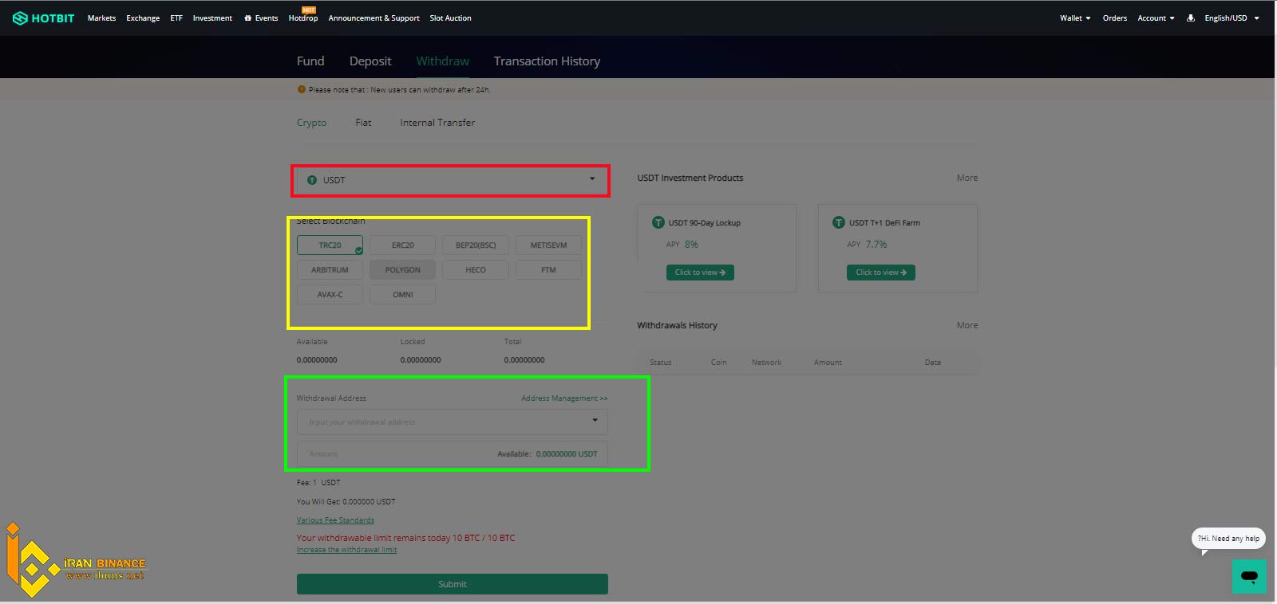Viewport: 1277px width, 604px height.
Task: Click the Amount input field
Action: 453,453
